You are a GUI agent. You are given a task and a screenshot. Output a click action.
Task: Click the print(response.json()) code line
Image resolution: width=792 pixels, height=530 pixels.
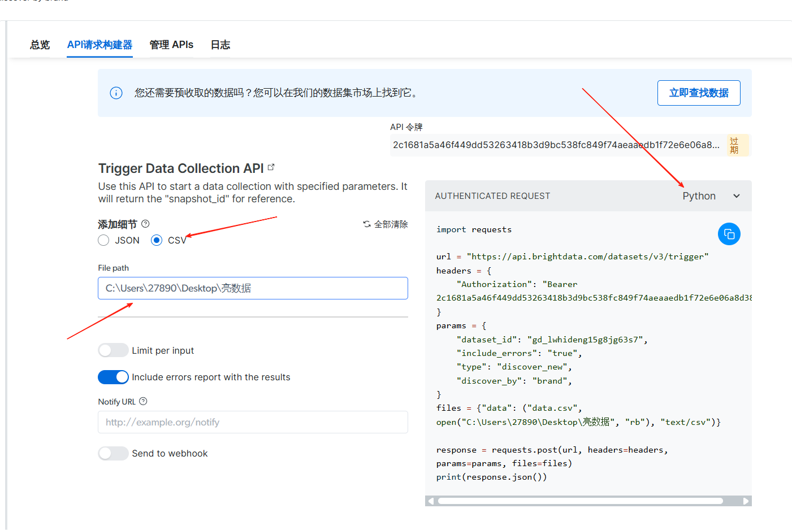tap(491, 477)
